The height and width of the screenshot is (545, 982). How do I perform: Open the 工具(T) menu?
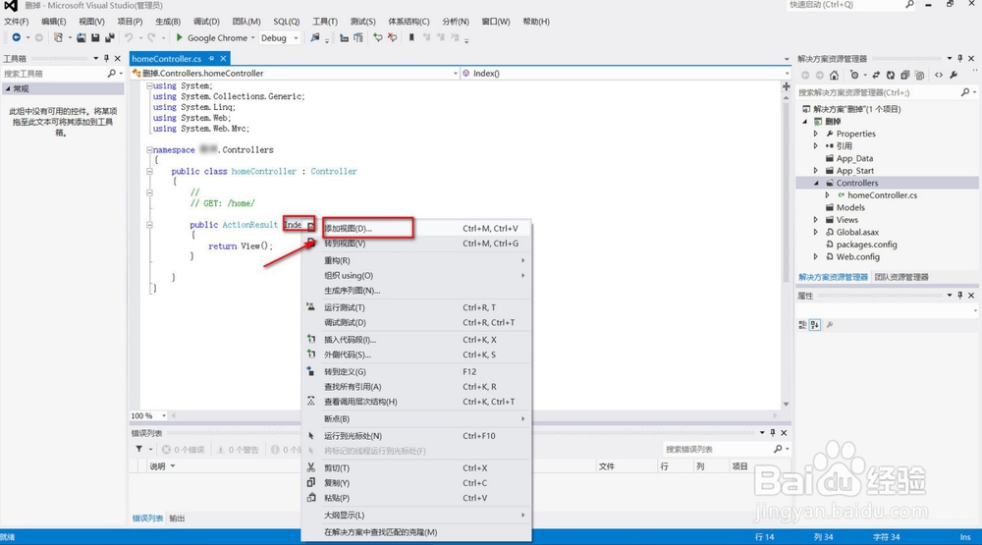pos(325,22)
